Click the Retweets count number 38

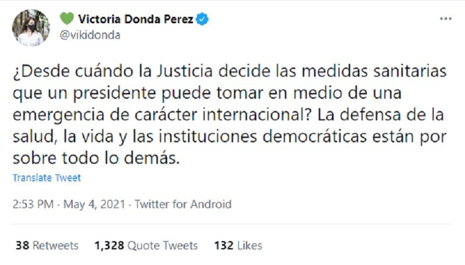tap(22, 245)
